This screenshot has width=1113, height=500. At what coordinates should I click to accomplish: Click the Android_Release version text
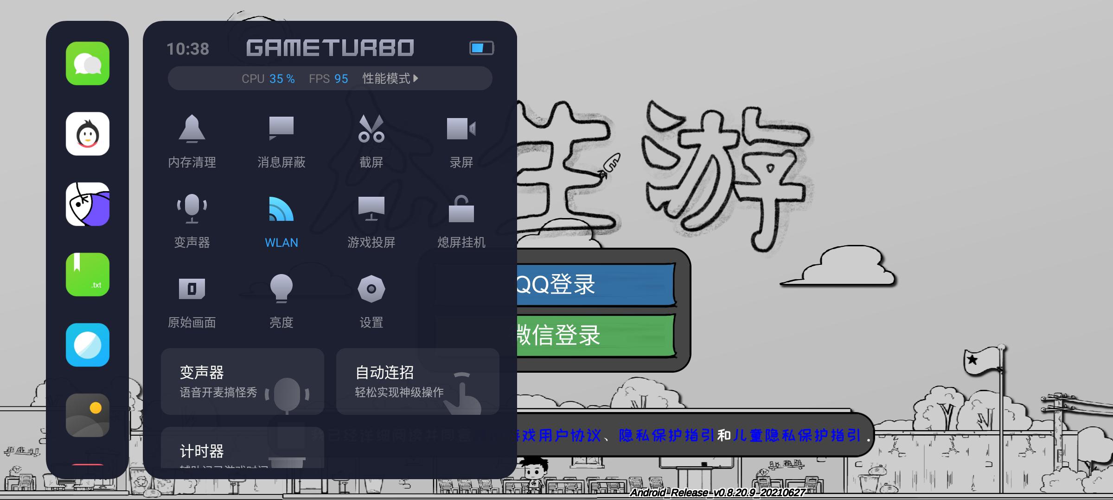717,493
